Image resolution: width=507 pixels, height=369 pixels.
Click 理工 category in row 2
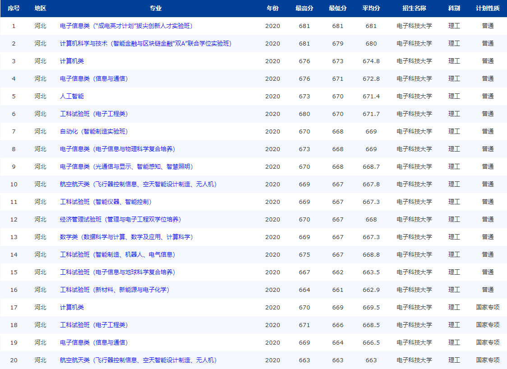click(454, 43)
